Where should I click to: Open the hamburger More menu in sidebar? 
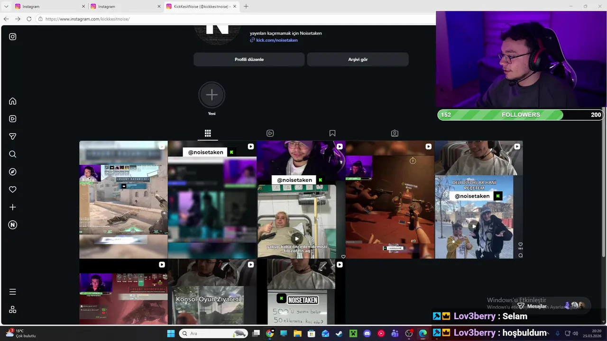pyautogui.click(x=13, y=292)
